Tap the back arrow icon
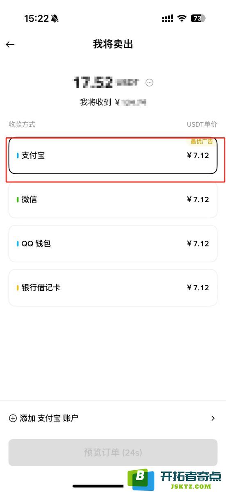226x492 pixels. pos(10,44)
